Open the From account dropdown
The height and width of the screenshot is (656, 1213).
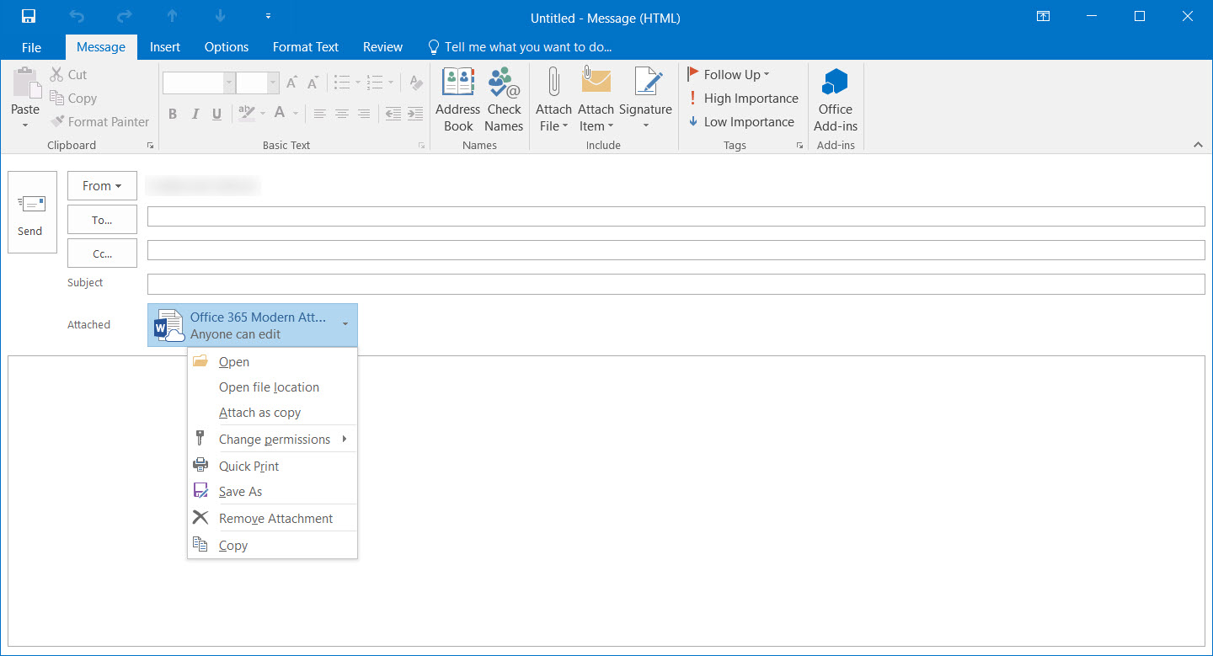[102, 186]
